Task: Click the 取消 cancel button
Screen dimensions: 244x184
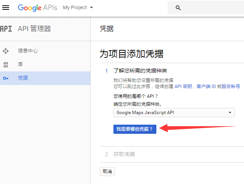Action: (x=107, y=171)
